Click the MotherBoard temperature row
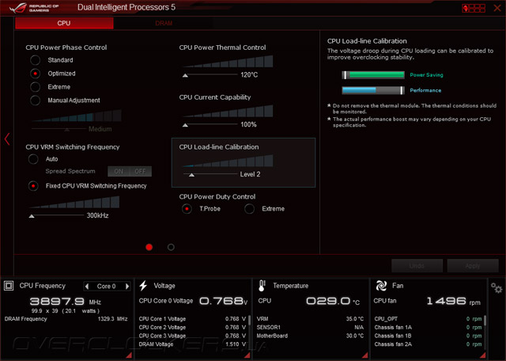506x361 pixels. [310, 336]
